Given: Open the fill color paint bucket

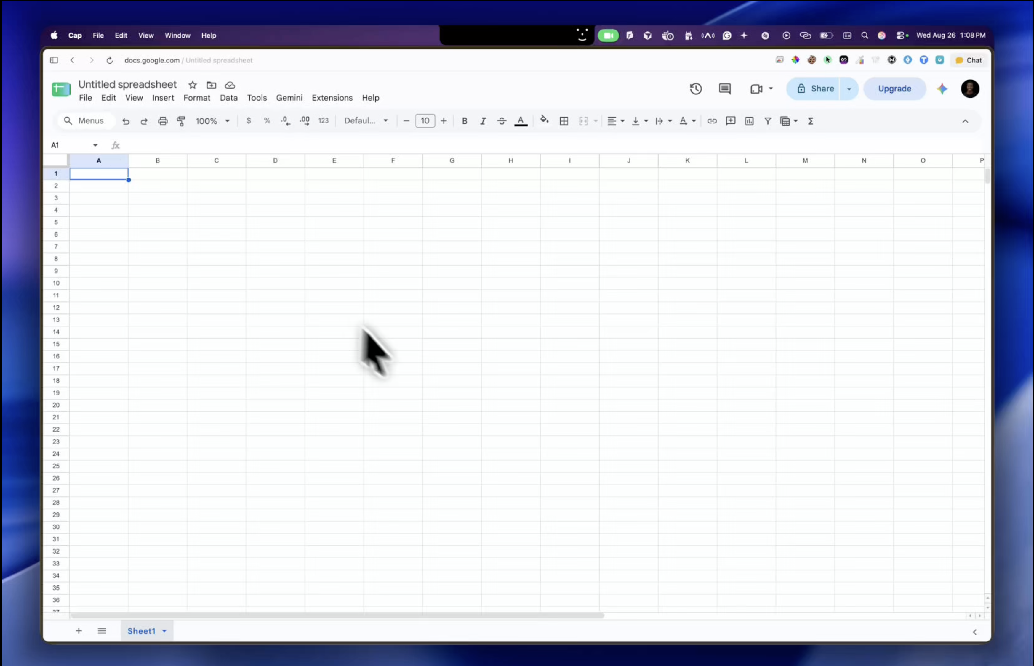Looking at the screenshot, I should [545, 120].
